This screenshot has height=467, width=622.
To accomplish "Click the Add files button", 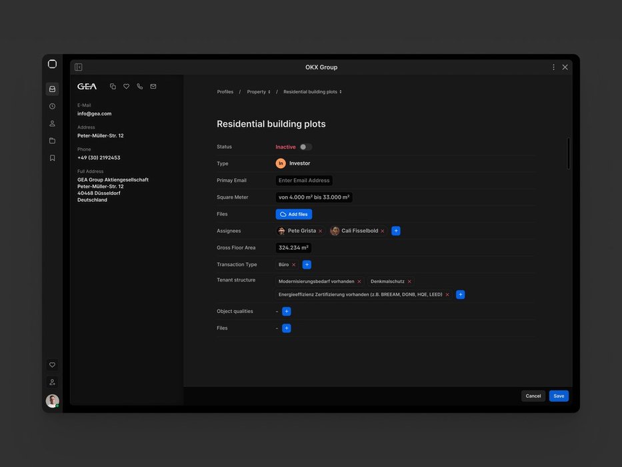I will (293, 214).
